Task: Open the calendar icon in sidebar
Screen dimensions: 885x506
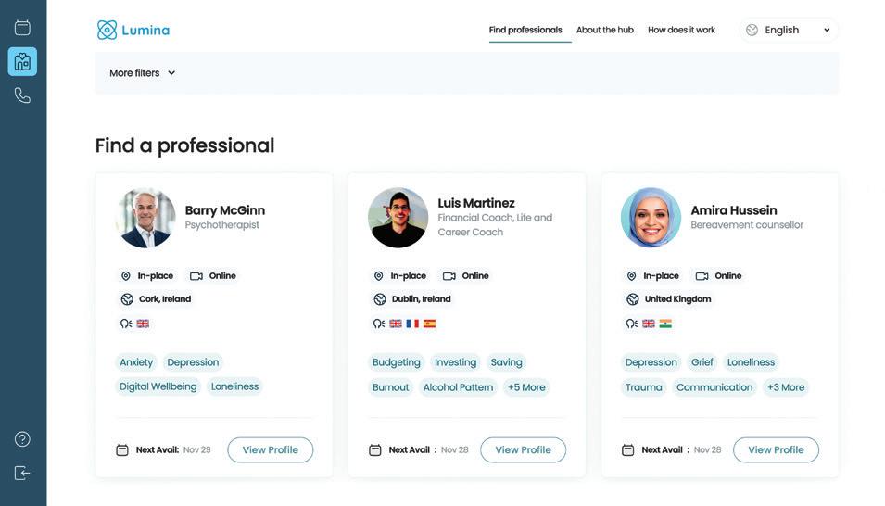Action: click(22, 28)
